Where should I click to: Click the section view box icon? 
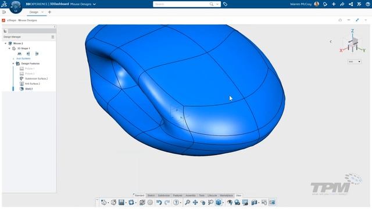point(254,203)
